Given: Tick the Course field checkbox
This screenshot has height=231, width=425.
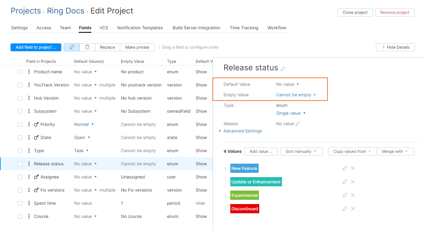Looking at the screenshot, I should click(20, 217).
